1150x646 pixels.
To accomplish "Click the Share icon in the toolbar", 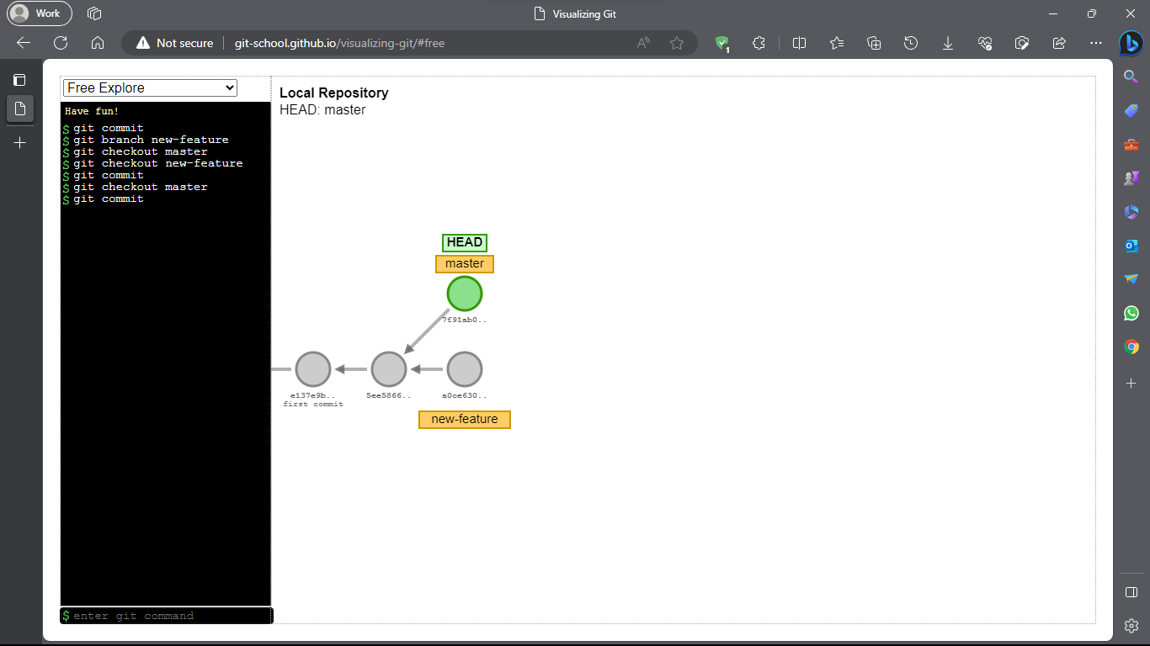I will [1059, 43].
